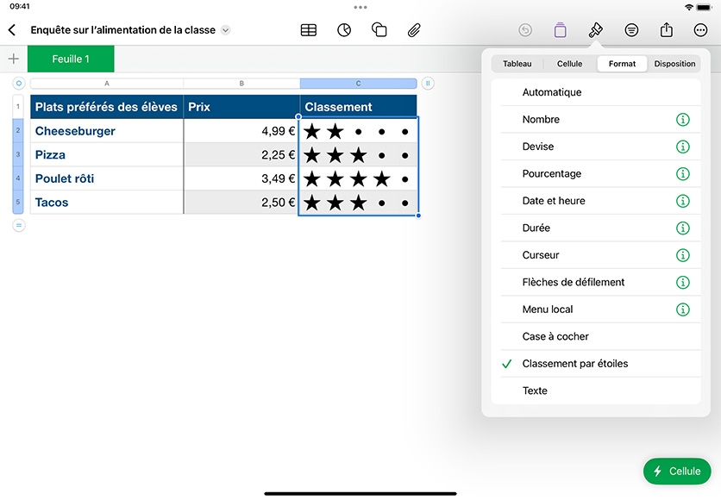Screen dimensions: 721x500
Task: Go back using the back chevron
Action: (12, 30)
